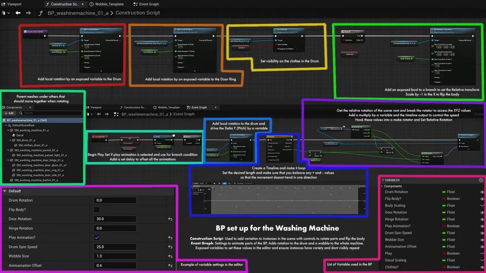Click the DefaultSceneRoot scene component icon
This screenshot has height=273, width=486.
pos(9,126)
